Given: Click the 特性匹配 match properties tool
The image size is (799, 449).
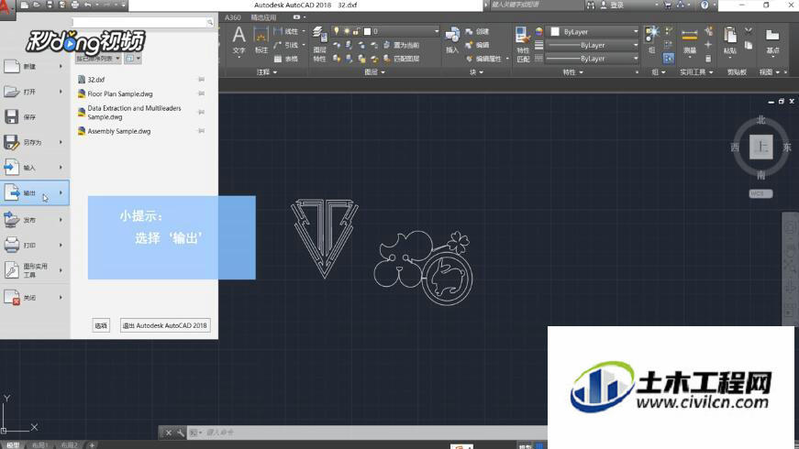Looking at the screenshot, I should tap(523, 44).
